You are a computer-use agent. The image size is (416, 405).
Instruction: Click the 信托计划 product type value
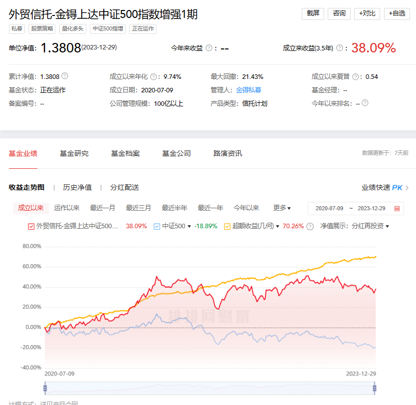click(x=255, y=103)
